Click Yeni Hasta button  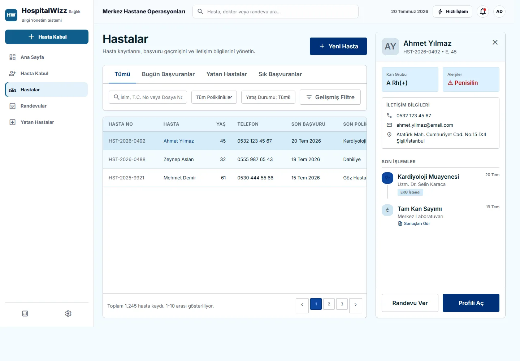338,46
